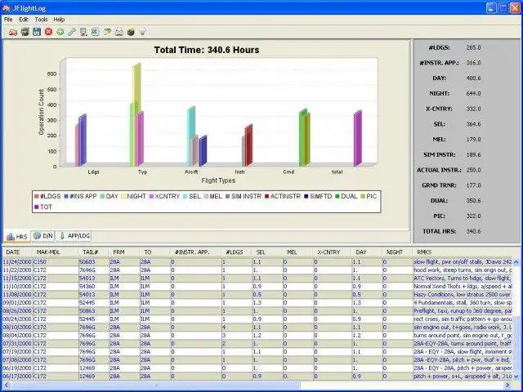Click the TOT purple legend swatch

click(x=36, y=207)
